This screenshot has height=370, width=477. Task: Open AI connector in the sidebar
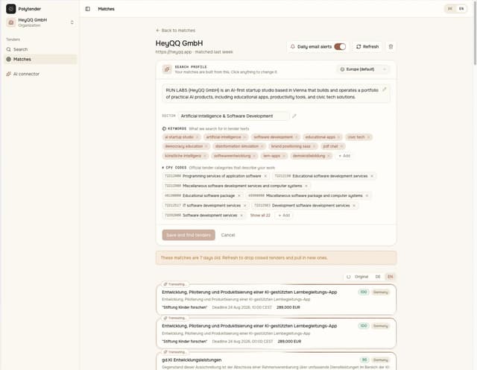pos(40,74)
